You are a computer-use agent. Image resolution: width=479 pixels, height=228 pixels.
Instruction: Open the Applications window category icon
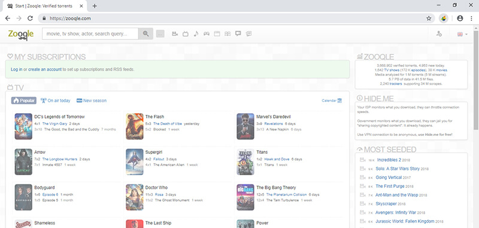click(x=217, y=34)
